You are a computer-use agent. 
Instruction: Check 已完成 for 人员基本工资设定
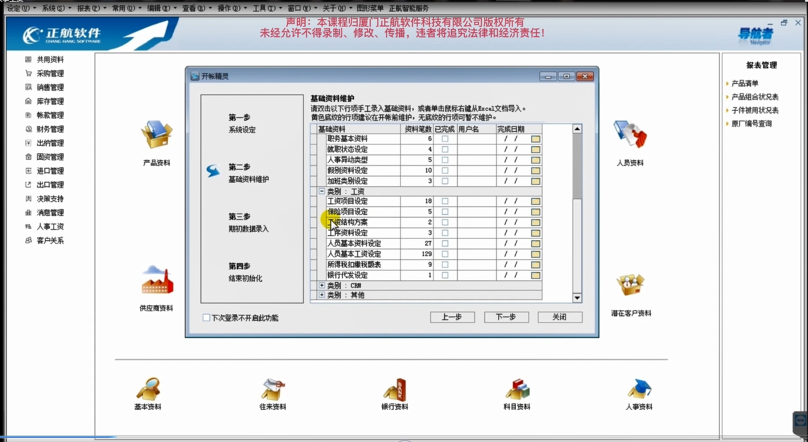click(x=445, y=255)
